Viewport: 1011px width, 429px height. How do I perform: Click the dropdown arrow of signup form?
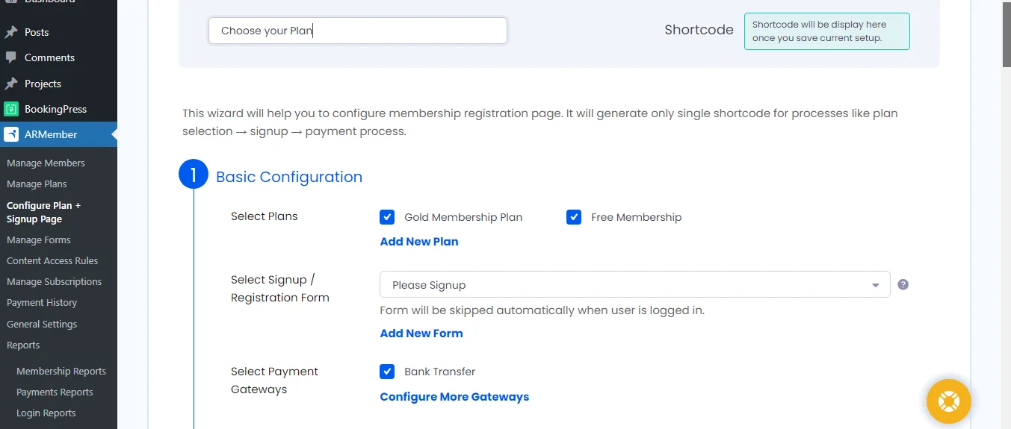tap(876, 285)
